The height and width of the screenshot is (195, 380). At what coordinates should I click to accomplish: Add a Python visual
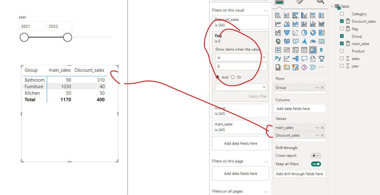[278, 58]
